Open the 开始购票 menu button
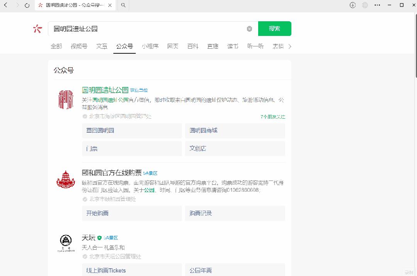 (132, 213)
